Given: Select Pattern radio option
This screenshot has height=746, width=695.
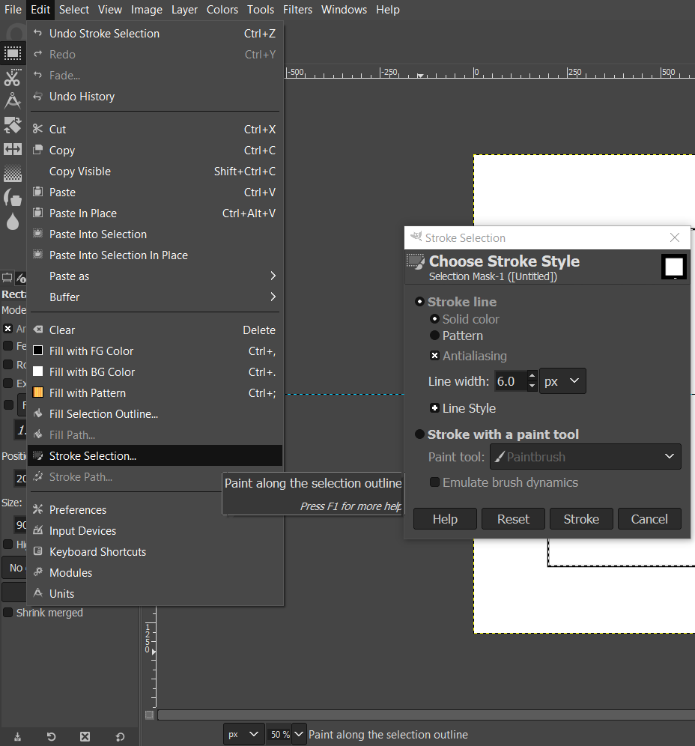Looking at the screenshot, I should tap(434, 336).
